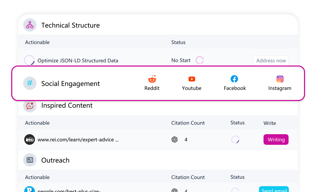Click the Technical Structure sitemap icon
Screen dimensions: 316x192
pos(30,25)
